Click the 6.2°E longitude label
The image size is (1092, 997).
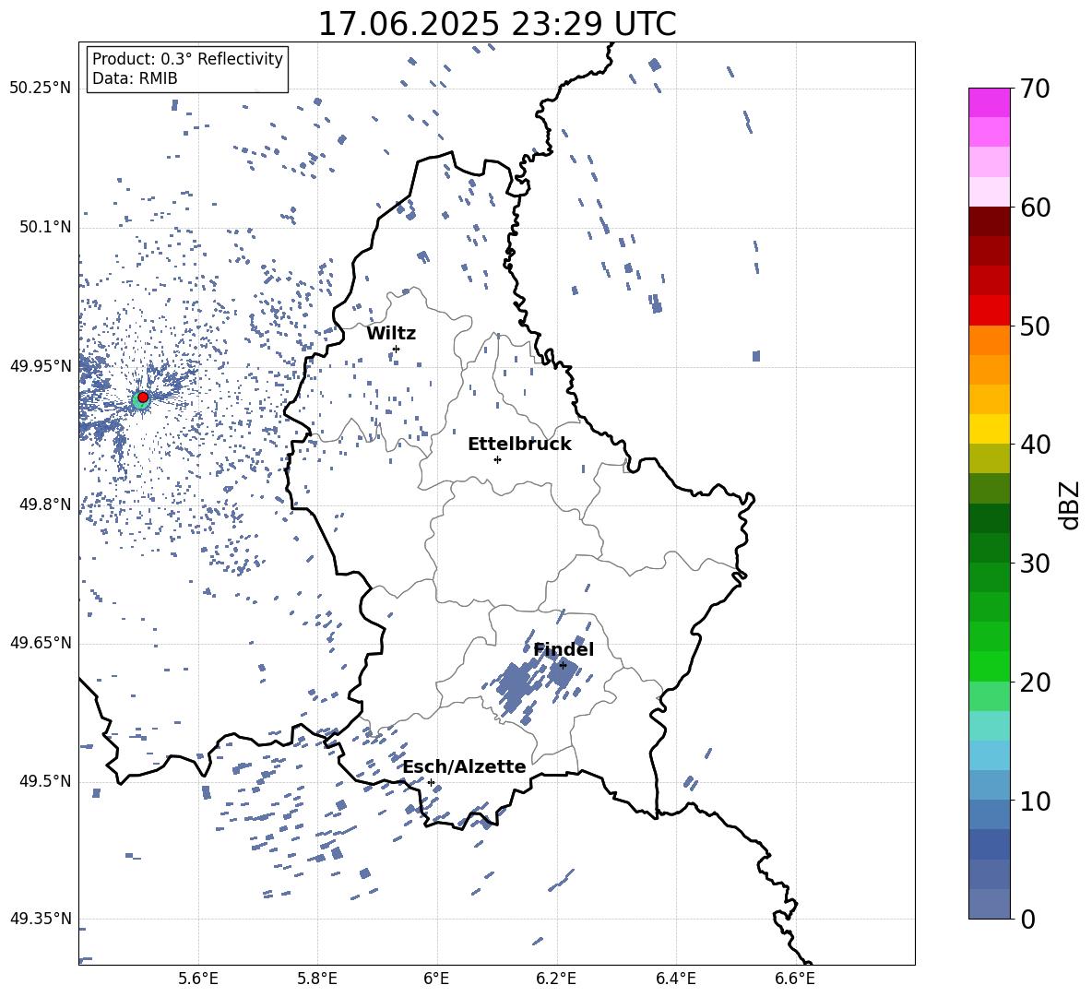556,979
